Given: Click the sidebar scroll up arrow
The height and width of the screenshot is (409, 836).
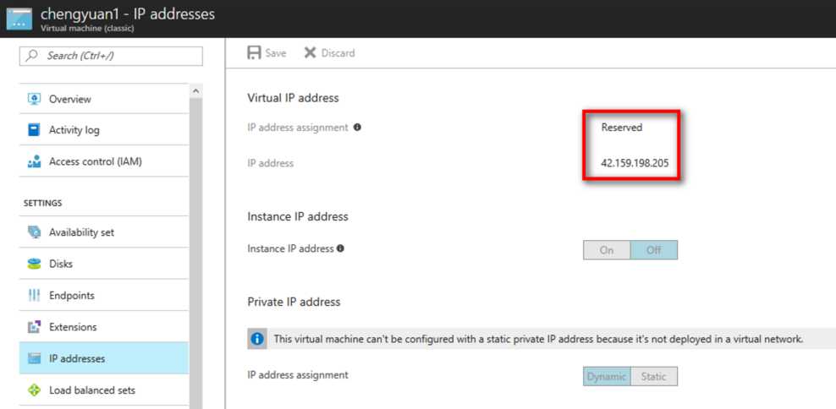Looking at the screenshot, I should pos(195,91).
